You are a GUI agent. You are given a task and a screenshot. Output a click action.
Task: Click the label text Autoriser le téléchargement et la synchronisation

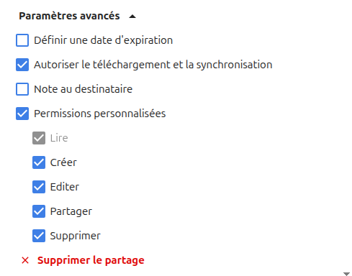tap(153, 65)
